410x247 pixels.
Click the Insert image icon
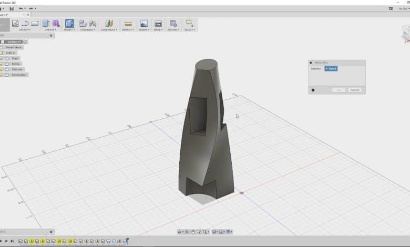(144, 24)
